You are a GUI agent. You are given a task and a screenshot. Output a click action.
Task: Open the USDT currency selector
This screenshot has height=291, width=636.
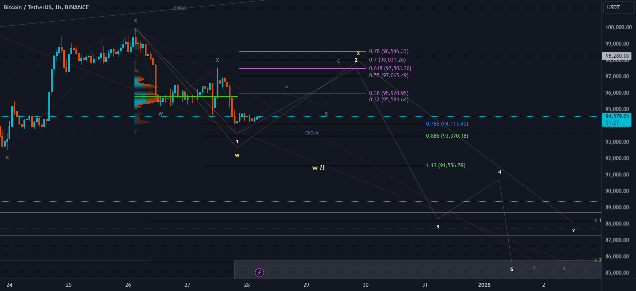tap(619, 7)
